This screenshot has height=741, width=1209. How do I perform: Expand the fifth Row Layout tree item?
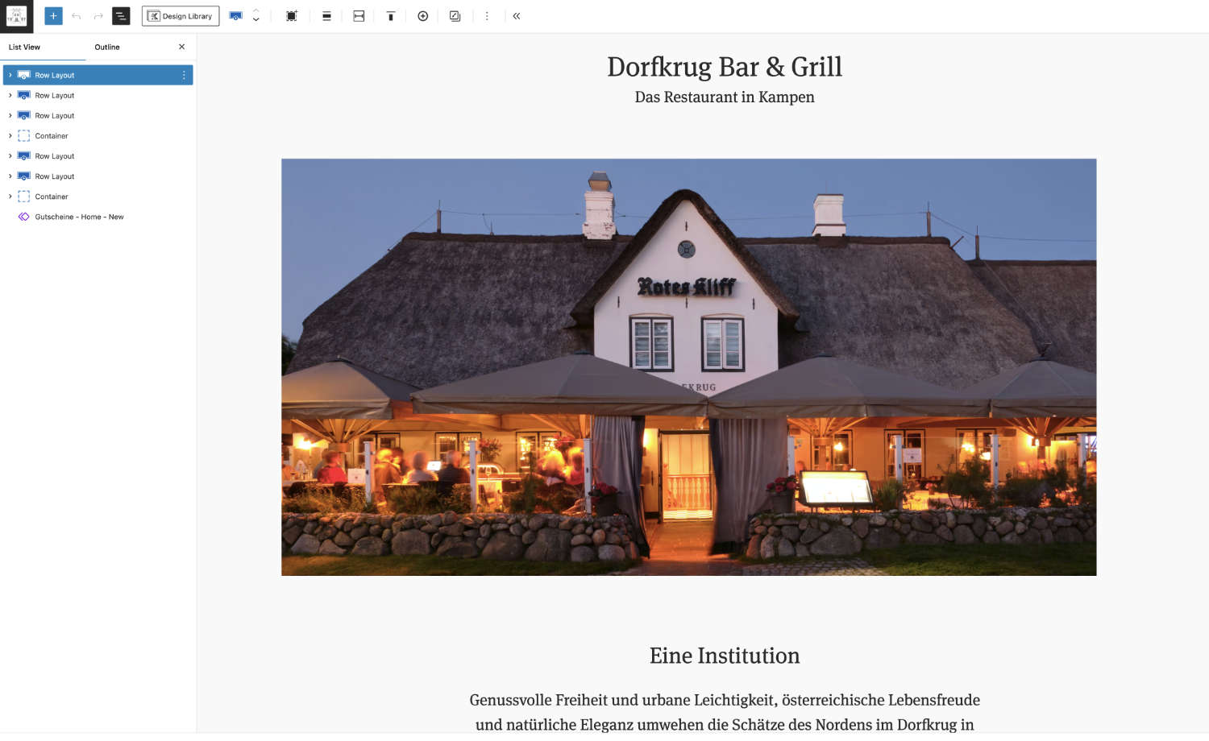coord(10,176)
